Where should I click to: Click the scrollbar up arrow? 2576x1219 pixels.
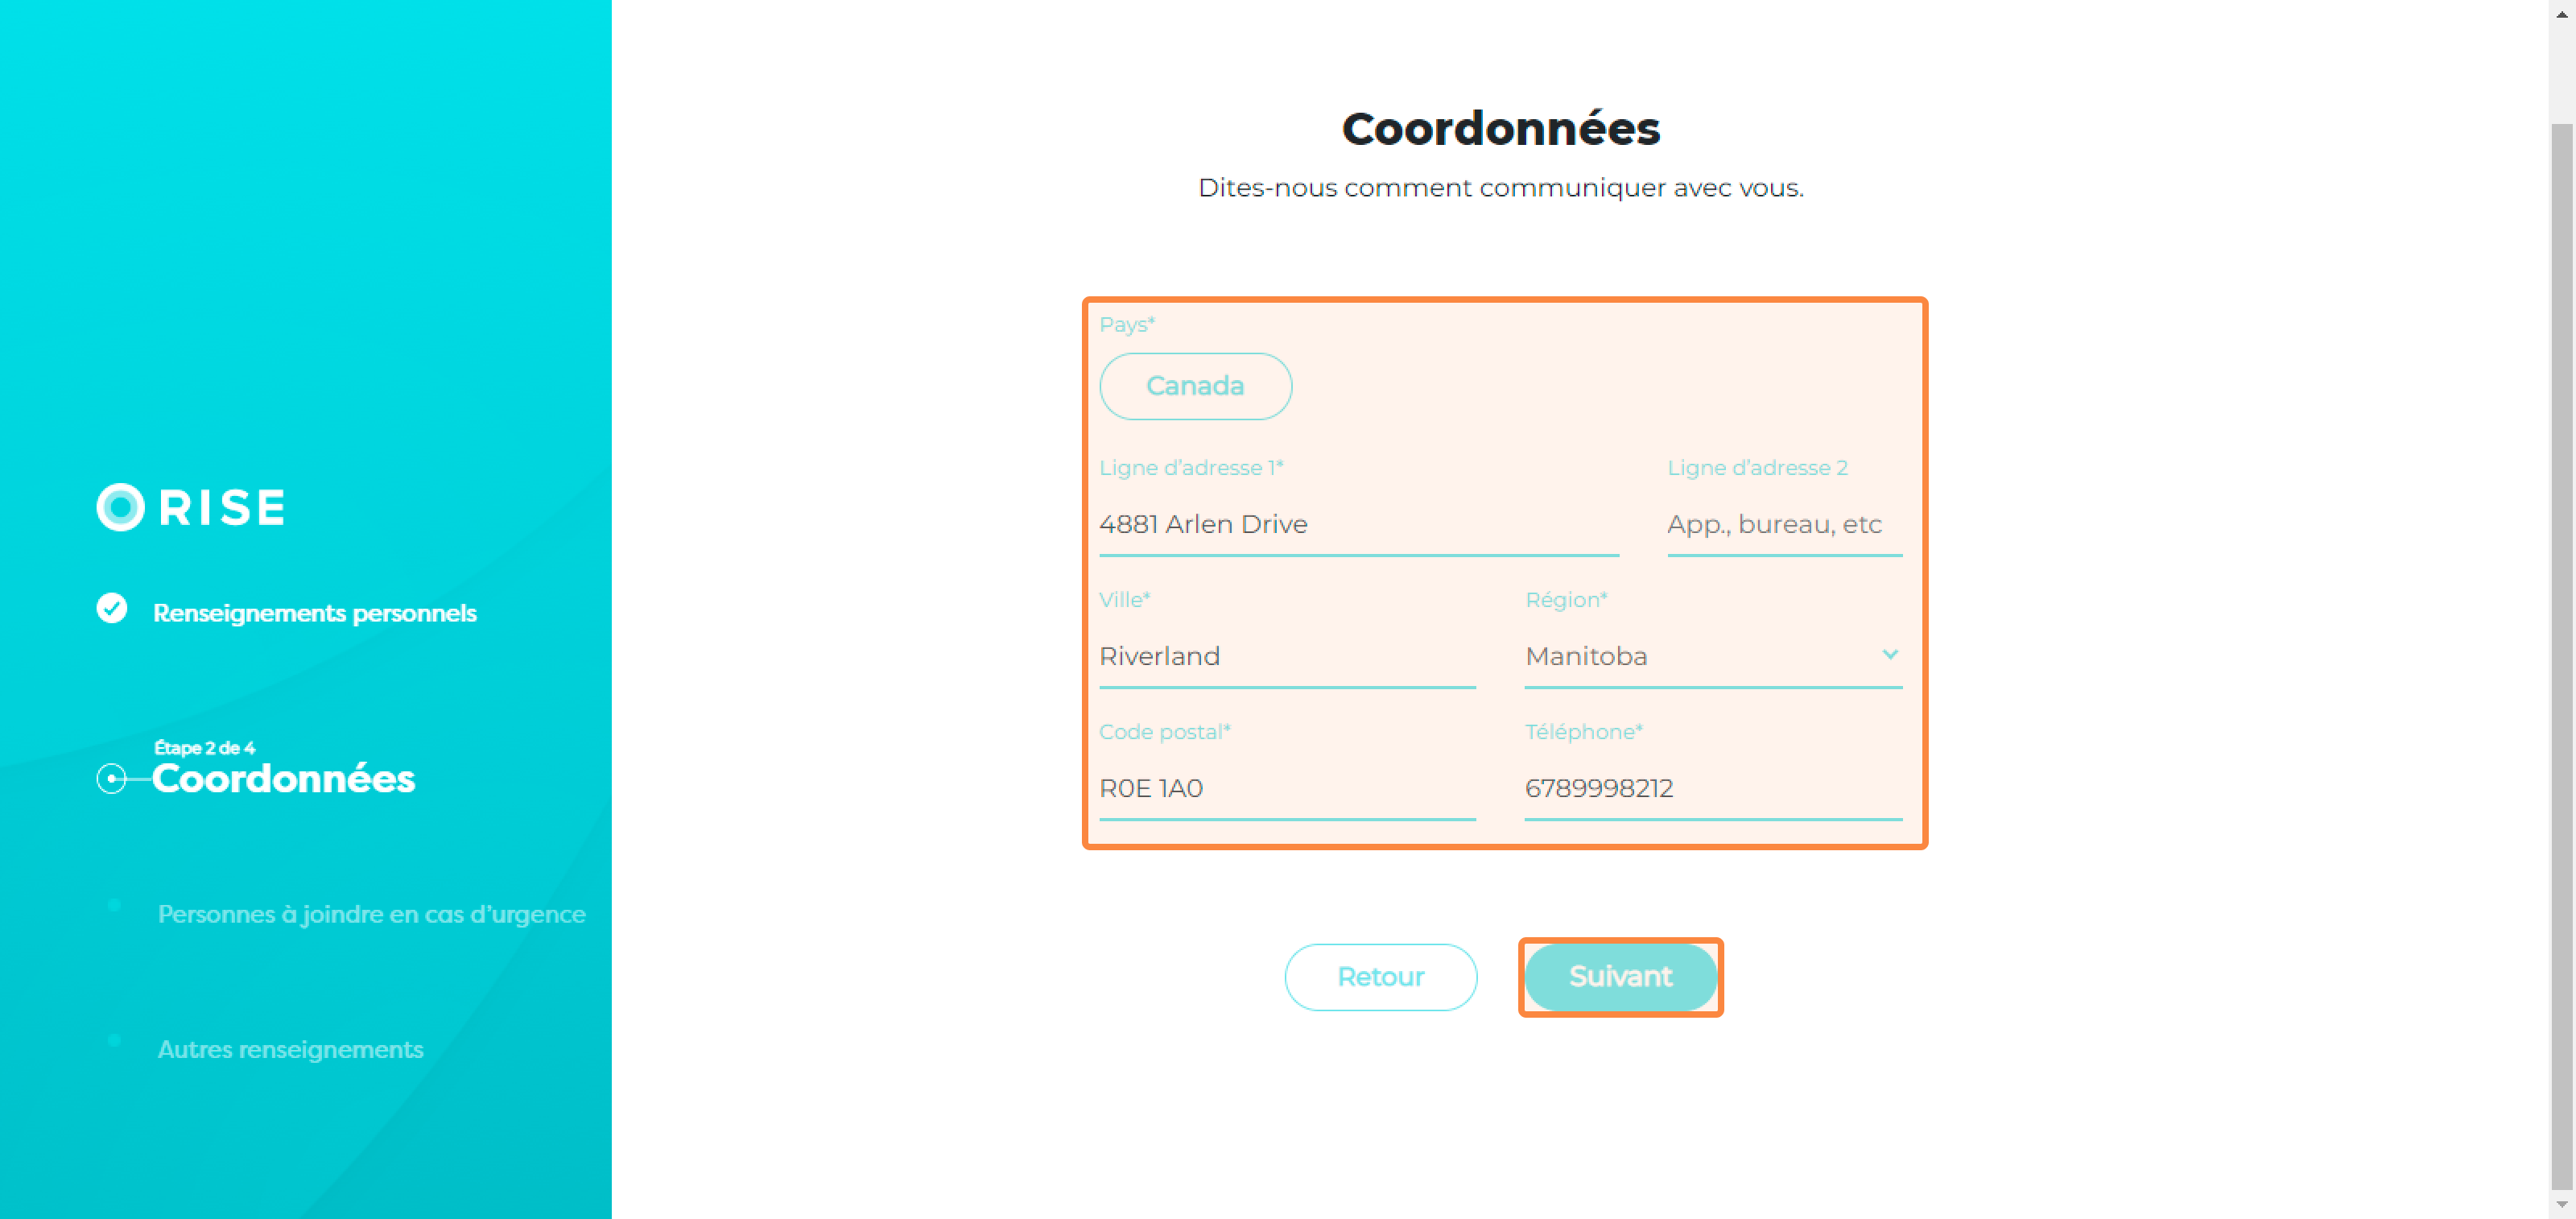click(2562, 13)
